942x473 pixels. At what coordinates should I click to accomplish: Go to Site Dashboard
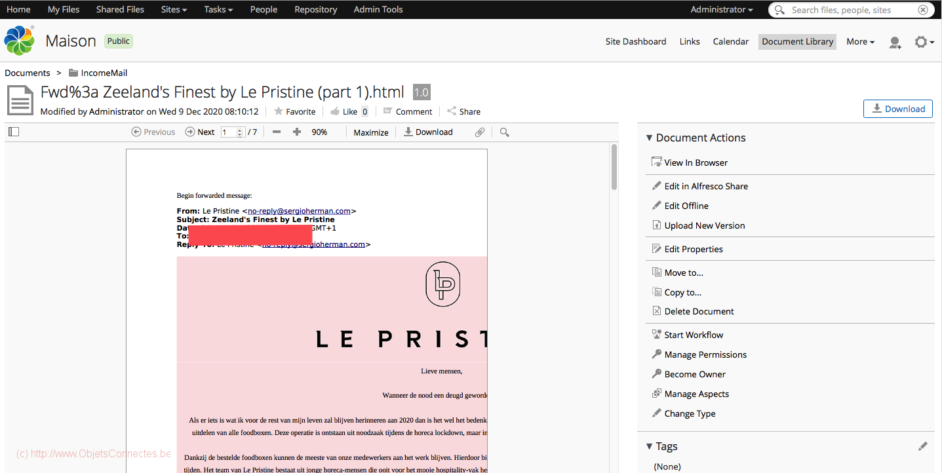click(636, 41)
